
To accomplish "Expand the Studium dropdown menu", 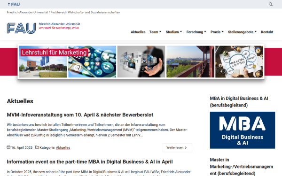I will [x=174, y=32].
